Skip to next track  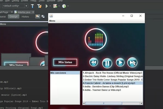[132, 63]
